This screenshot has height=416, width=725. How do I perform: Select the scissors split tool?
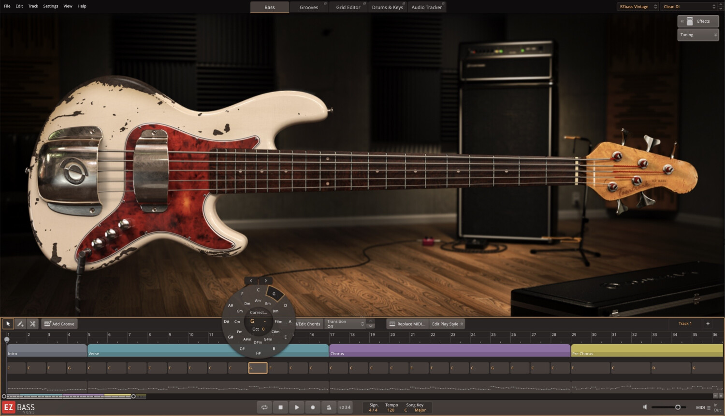(32, 324)
